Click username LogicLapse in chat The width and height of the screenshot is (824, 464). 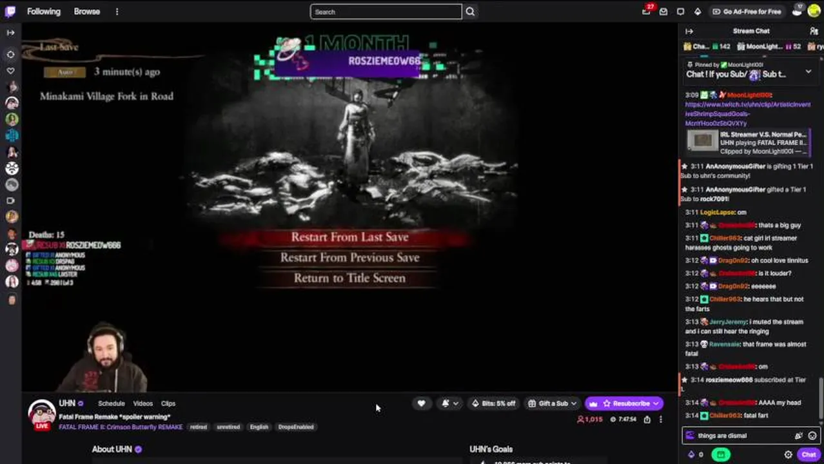[718, 212]
